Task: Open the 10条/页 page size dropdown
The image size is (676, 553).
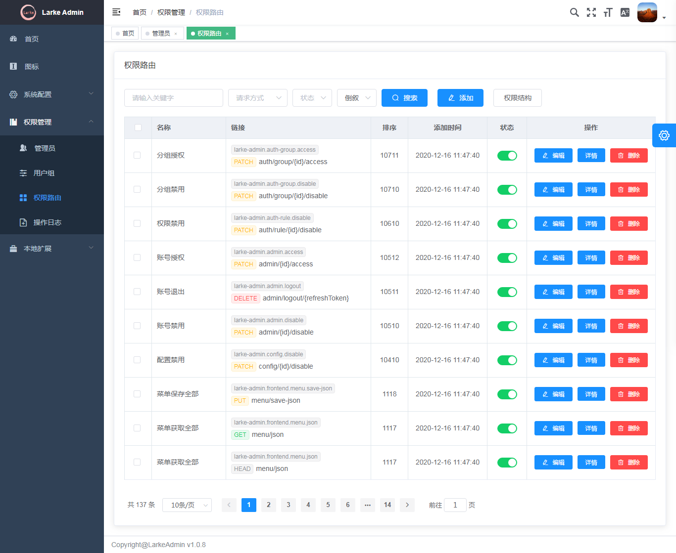Action: (187, 505)
